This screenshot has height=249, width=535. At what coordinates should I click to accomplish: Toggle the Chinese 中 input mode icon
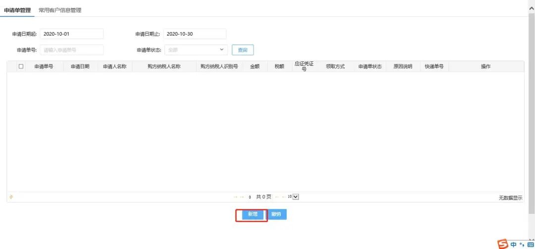[514, 245]
